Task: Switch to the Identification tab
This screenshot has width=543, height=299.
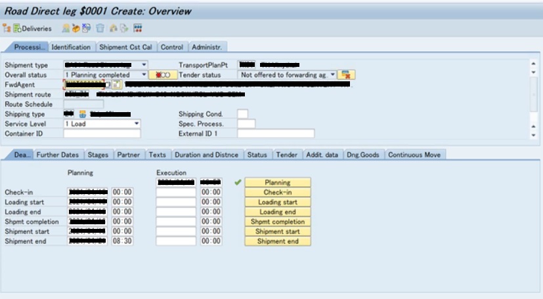Action: (71, 47)
